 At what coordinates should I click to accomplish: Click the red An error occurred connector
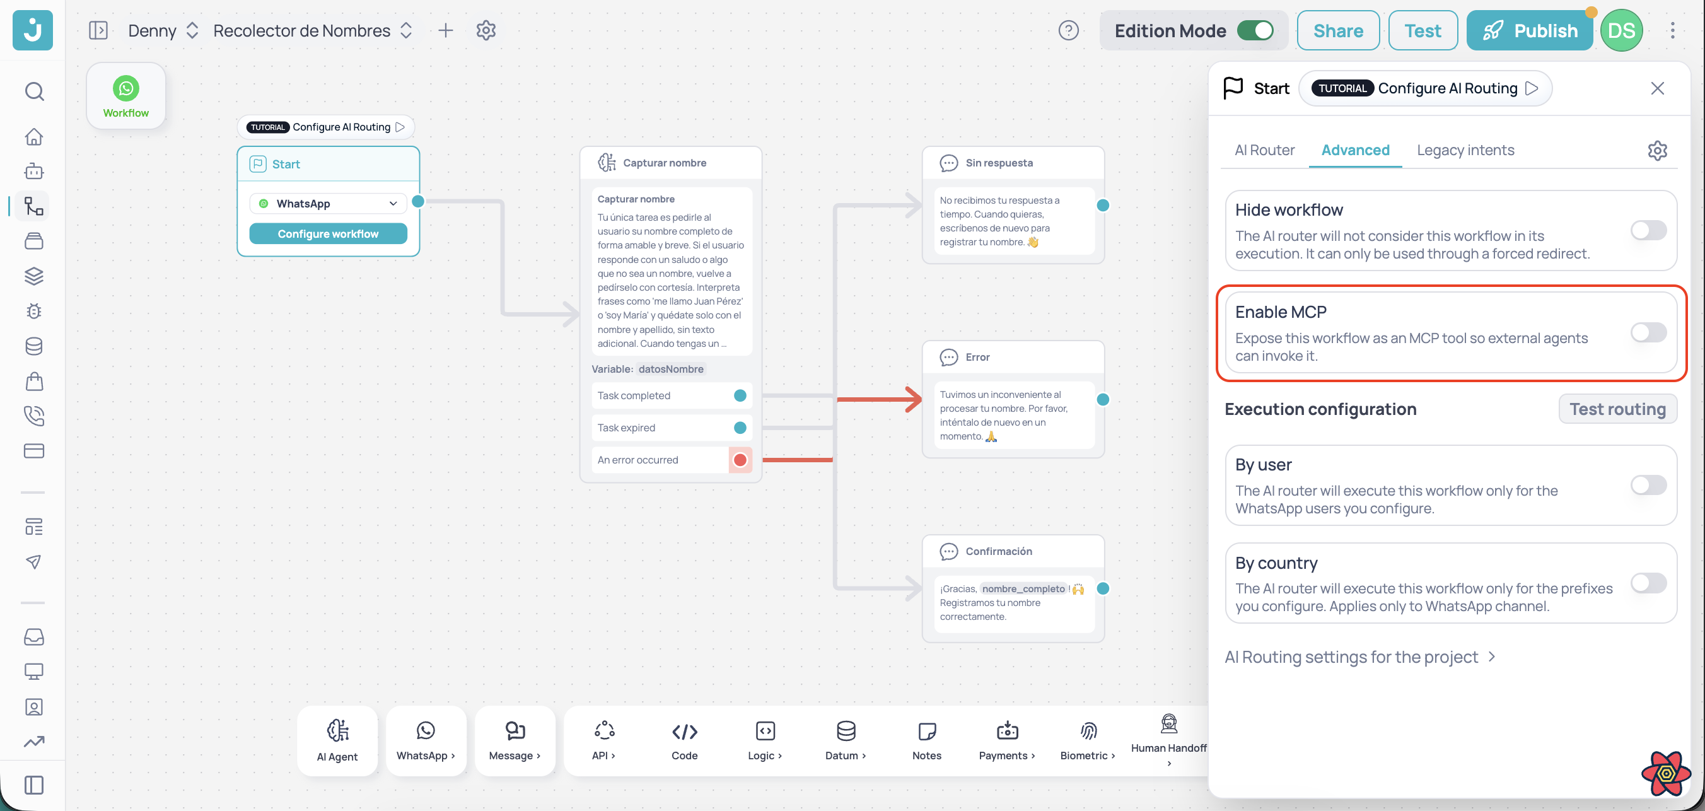pyautogui.click(x=740, y=460)
